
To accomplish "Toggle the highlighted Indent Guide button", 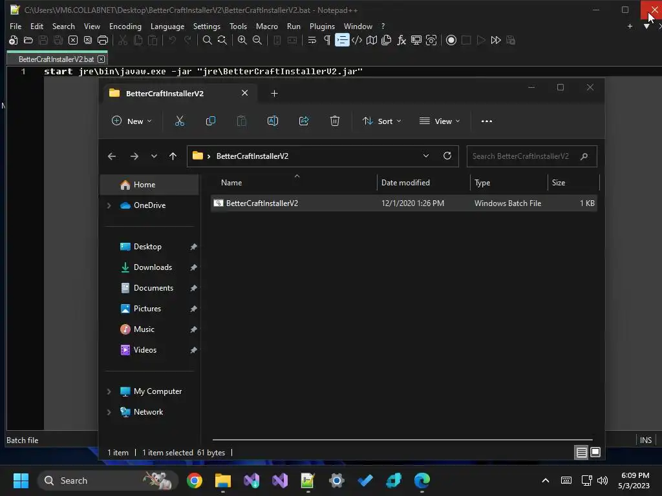I will pyautogui.click(x=342, y=40).
